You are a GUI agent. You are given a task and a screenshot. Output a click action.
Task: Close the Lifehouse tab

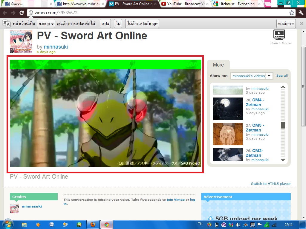[x=259, y=4]
